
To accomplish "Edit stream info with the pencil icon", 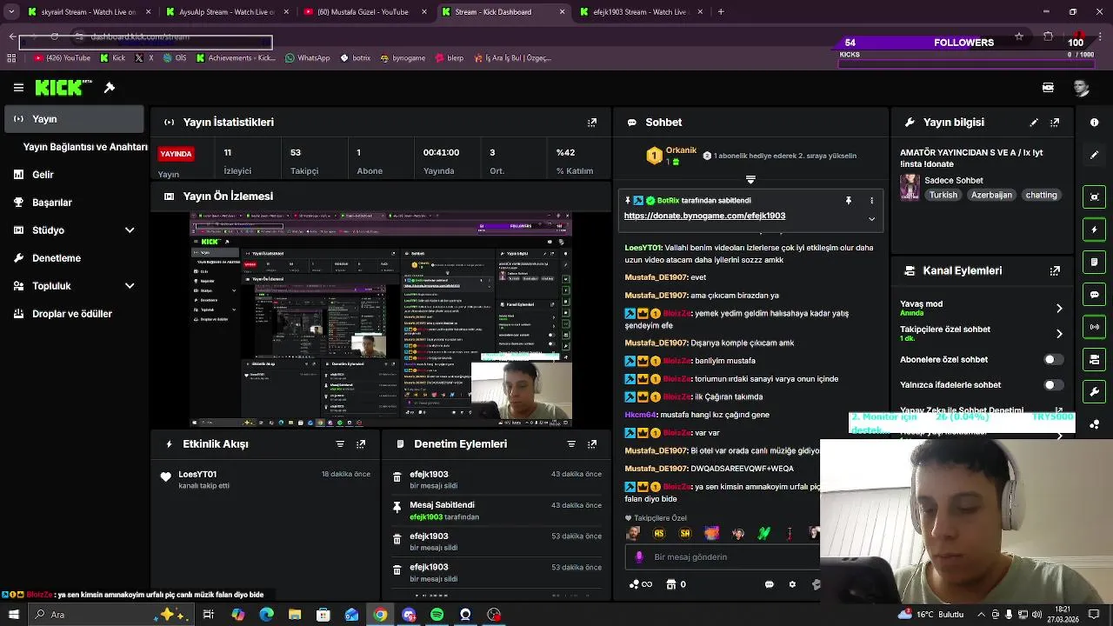I will (x=1034, y=123).
